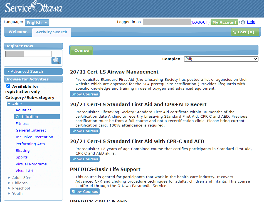Select the Activity Search tab
The width and height of the screenshot is (264, 202).
pos(51,32)
